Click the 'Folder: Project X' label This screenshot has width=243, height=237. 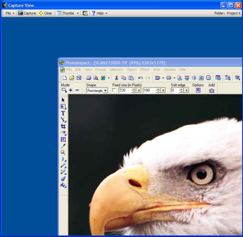point(227,13)
